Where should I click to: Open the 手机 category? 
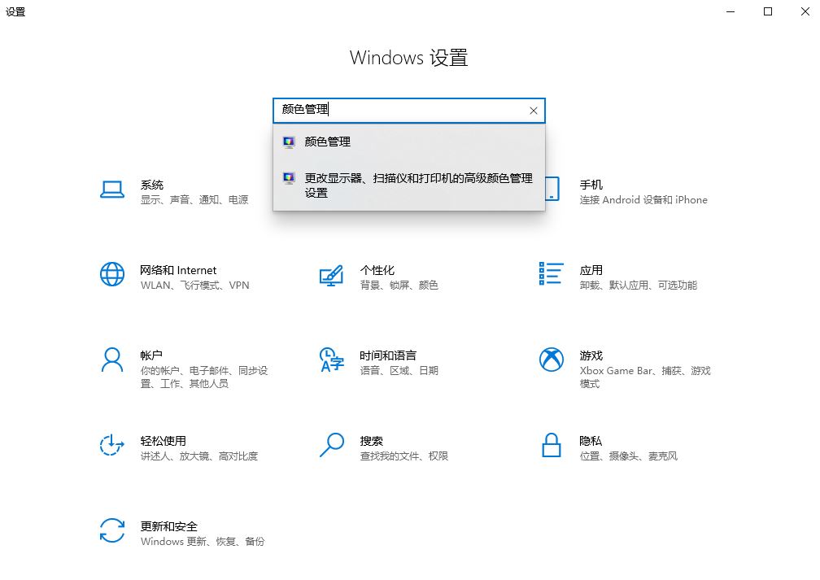(x=591, y=185)
